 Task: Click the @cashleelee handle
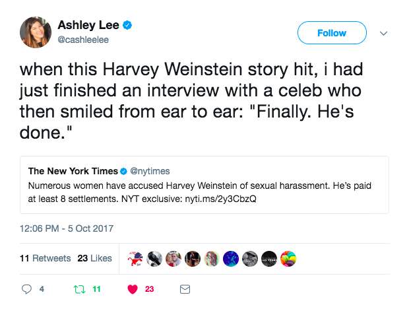pyautogui.click(x=82, y=40)
